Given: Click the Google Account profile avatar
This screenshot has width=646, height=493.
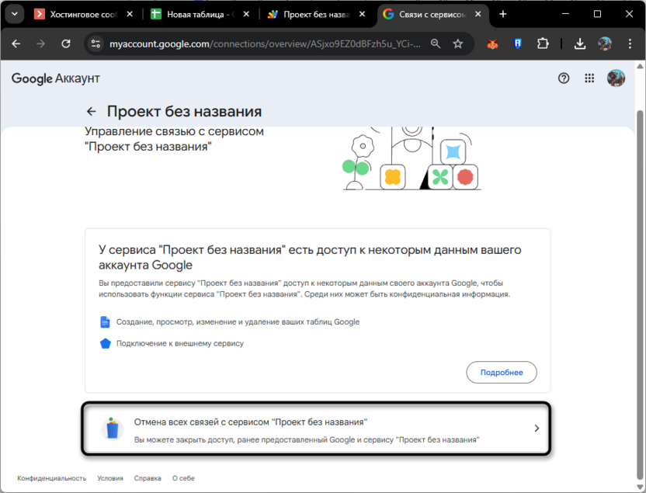Looking at the screenshot, I should (615, 78).
